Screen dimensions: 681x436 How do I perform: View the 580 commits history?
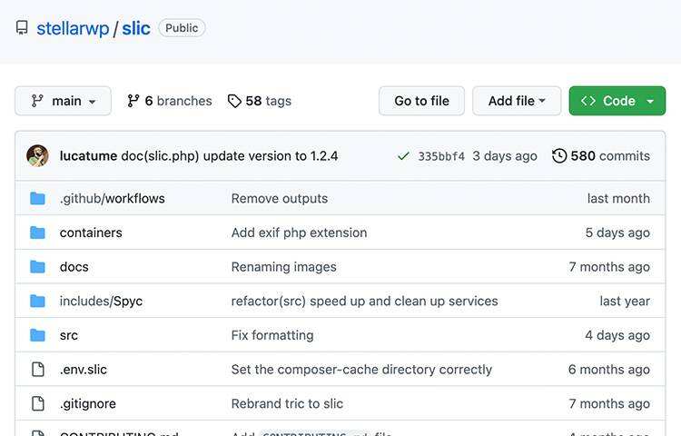601,156
